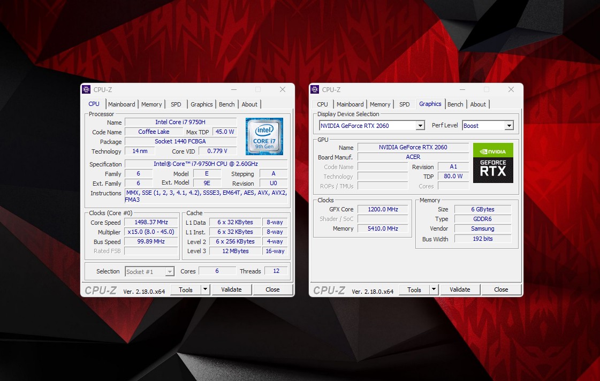Click the CPU-Z app icon in right window title bar
The image size is (600, 381).
(315, 89)
